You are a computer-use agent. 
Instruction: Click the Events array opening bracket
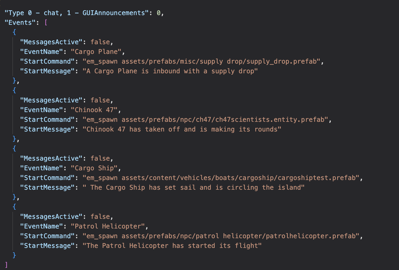pos(46,23)
